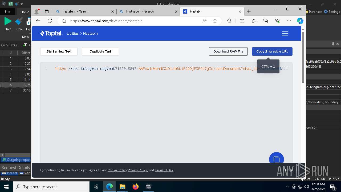This screenshot has height=192, width=341.
Task: Add this page to favorites star
Action: coord(215,21)
